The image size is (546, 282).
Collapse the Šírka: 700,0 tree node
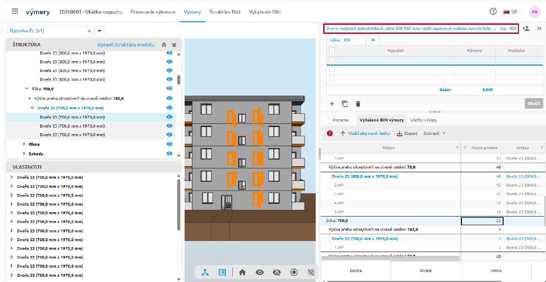pos(26,89)
